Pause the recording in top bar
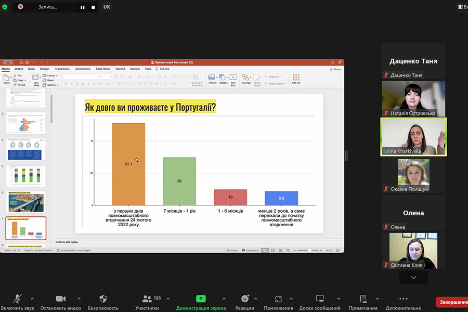 (x=82, y=7)
